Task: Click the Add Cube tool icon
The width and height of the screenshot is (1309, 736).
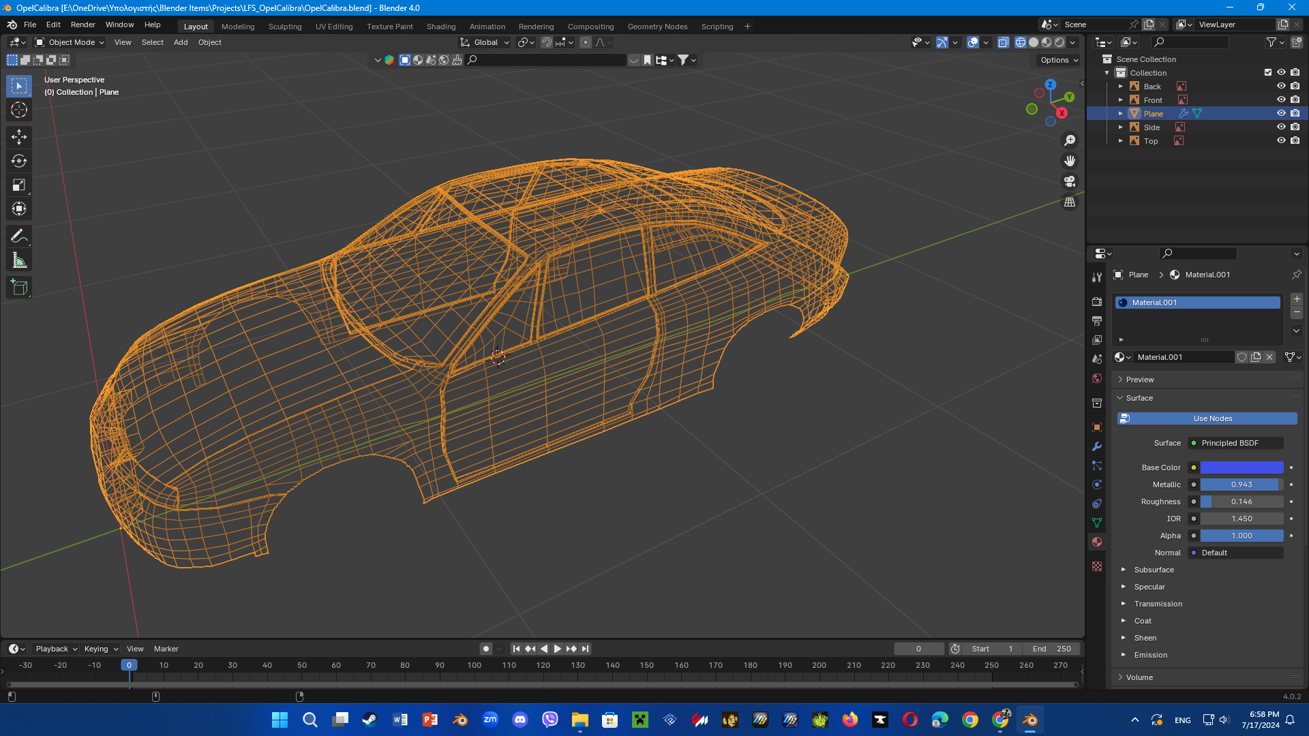Action: [x=19, y=288]
